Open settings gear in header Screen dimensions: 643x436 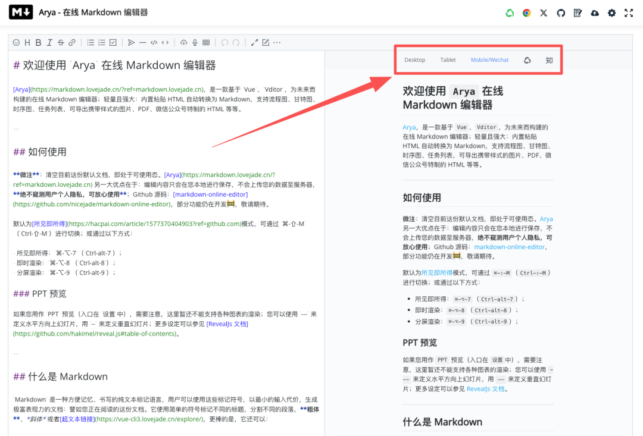tap(612, 13)
